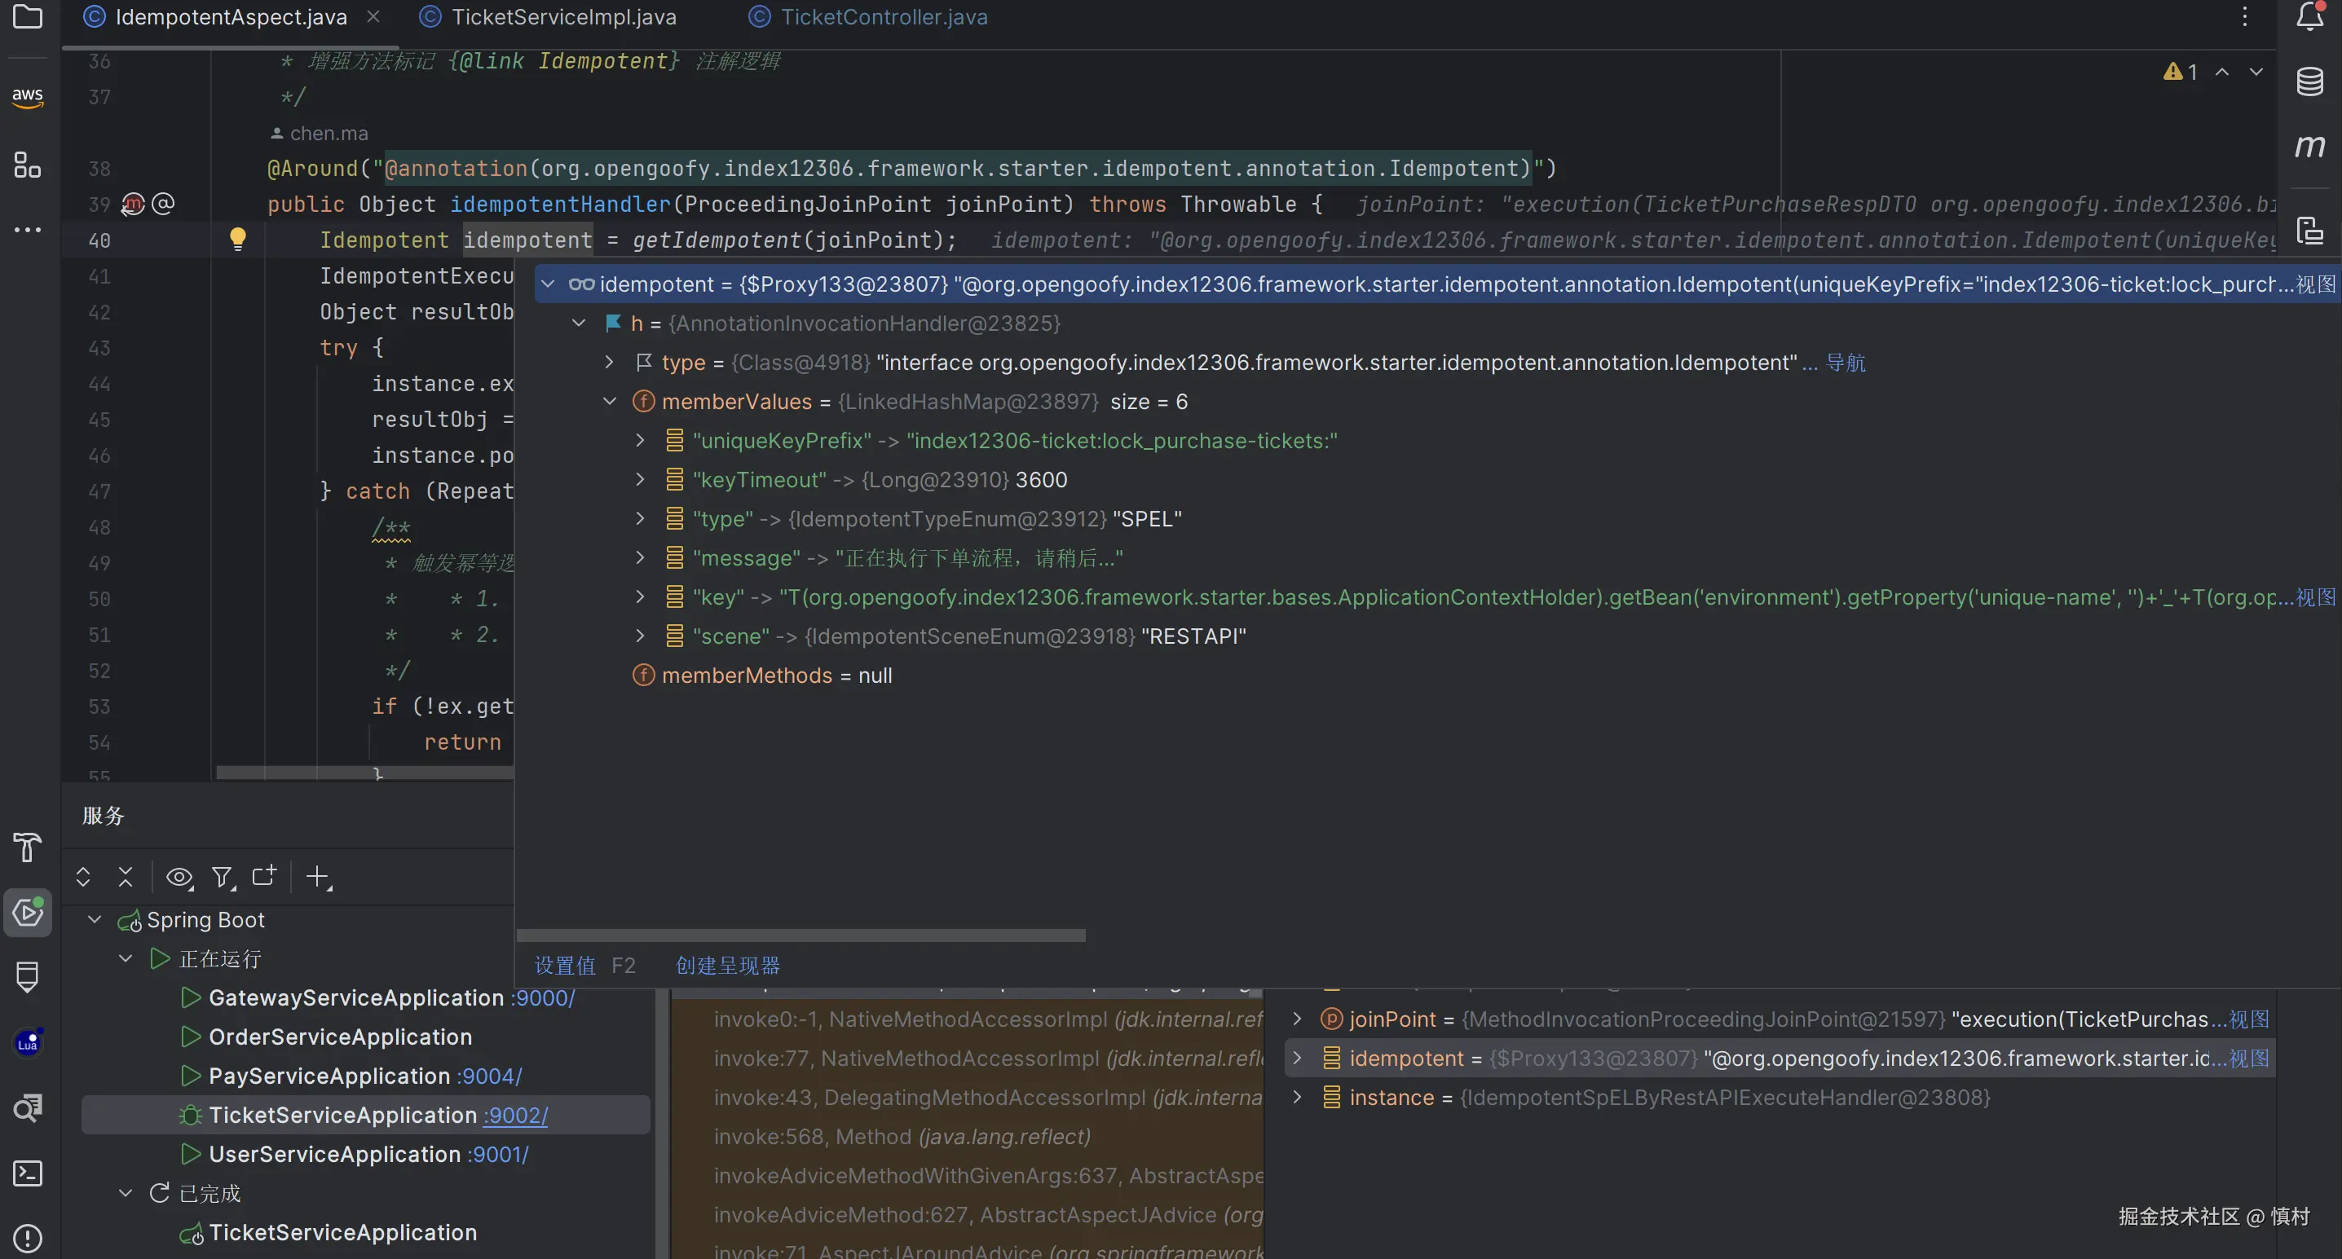The height and width of the screenshot is (1259, 2342).
Task: Open the Maven tool window icon
Action: [2309, 145]
